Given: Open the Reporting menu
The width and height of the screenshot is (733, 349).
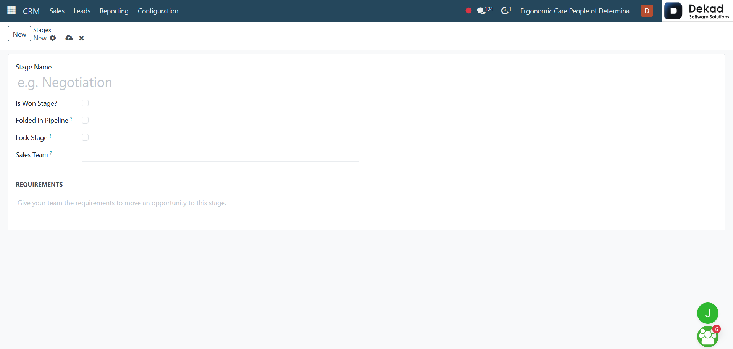Looking at the screenshot, I should coord(114,11).
